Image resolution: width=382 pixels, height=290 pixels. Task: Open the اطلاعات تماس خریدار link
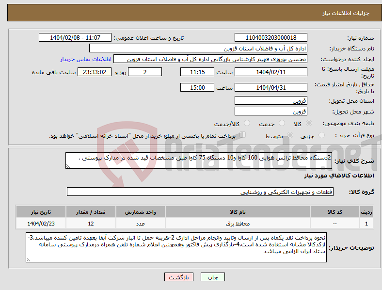pyautogui.click(x=86, y=59)
